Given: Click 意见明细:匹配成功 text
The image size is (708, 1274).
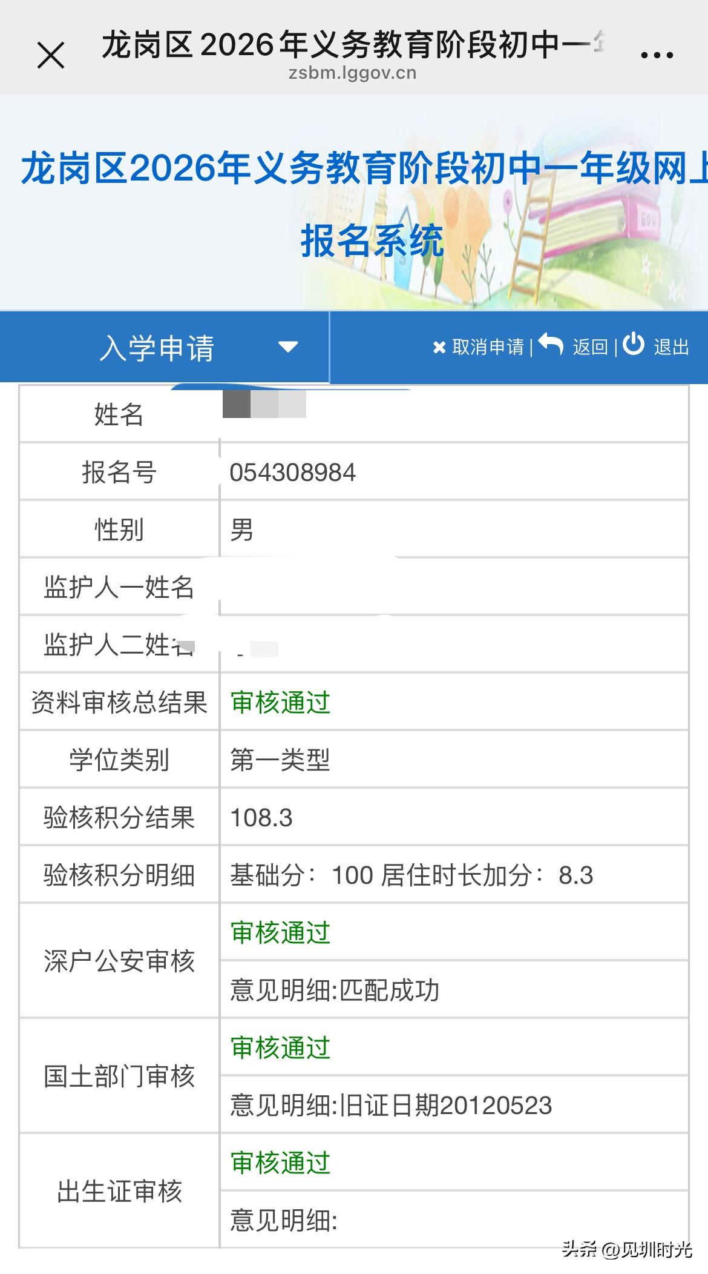Looking at the screenshot, I should click(335, 990).
